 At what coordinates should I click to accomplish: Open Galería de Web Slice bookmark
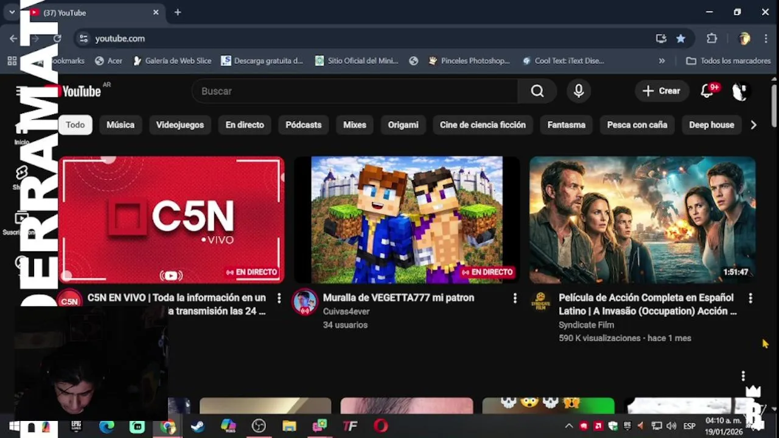tap(172, 61)
